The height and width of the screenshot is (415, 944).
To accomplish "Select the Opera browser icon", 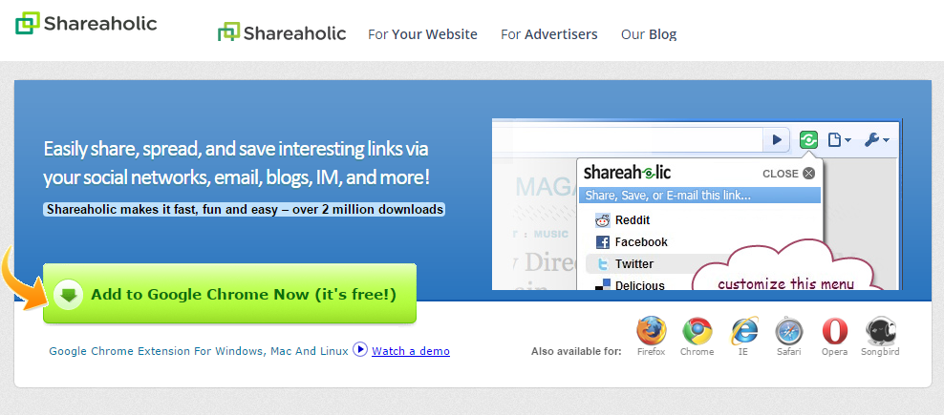I will pos(834,331).
